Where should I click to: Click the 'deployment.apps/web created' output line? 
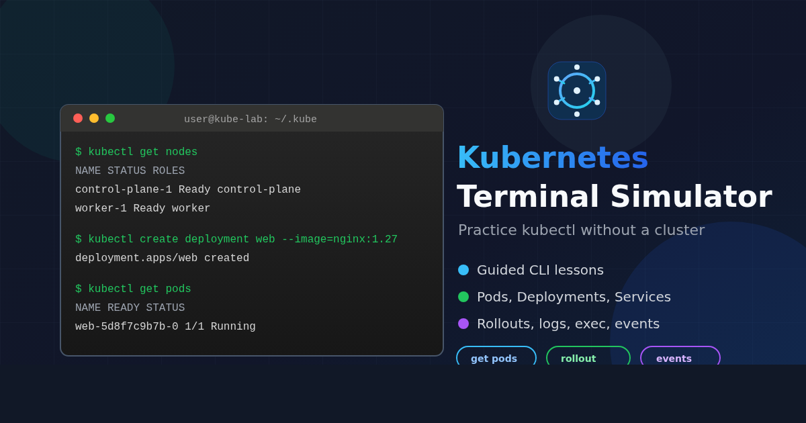coord(163,258)
